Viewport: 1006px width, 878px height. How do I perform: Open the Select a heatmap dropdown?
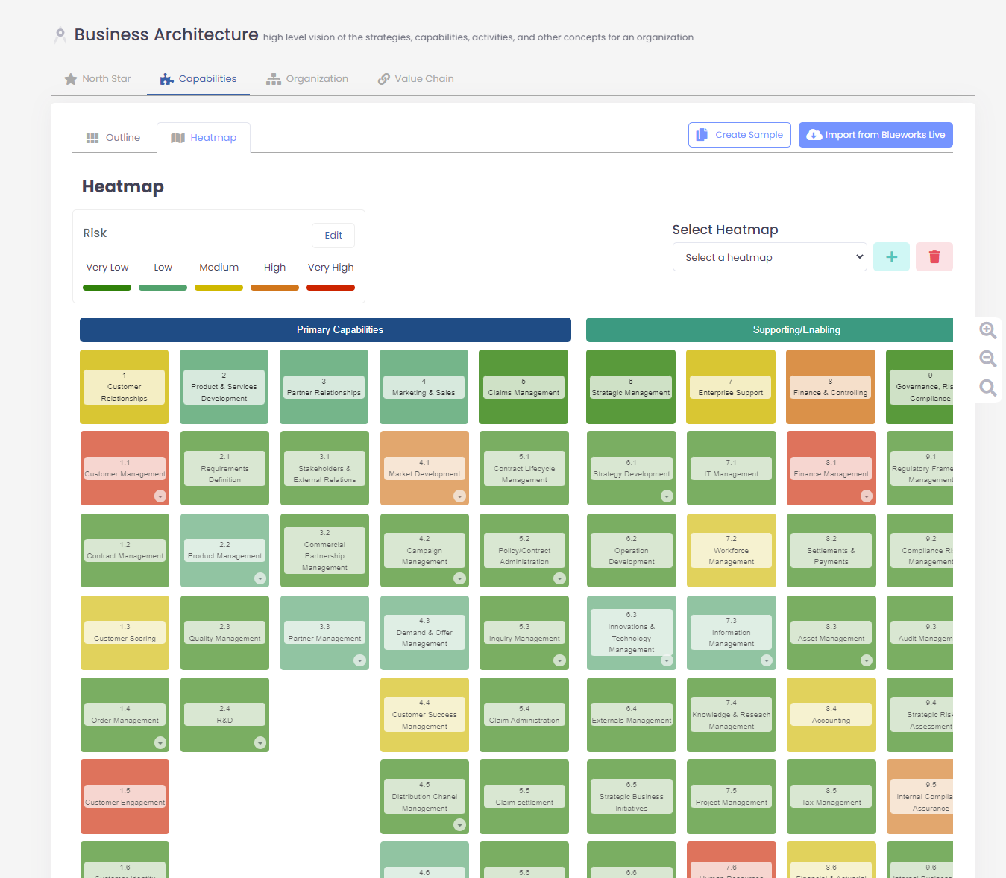[x=769, y=257]
